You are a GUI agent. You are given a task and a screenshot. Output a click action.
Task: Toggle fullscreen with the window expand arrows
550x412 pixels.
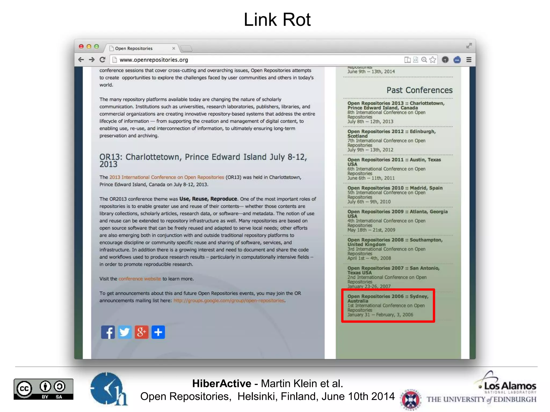click(469, 46)
